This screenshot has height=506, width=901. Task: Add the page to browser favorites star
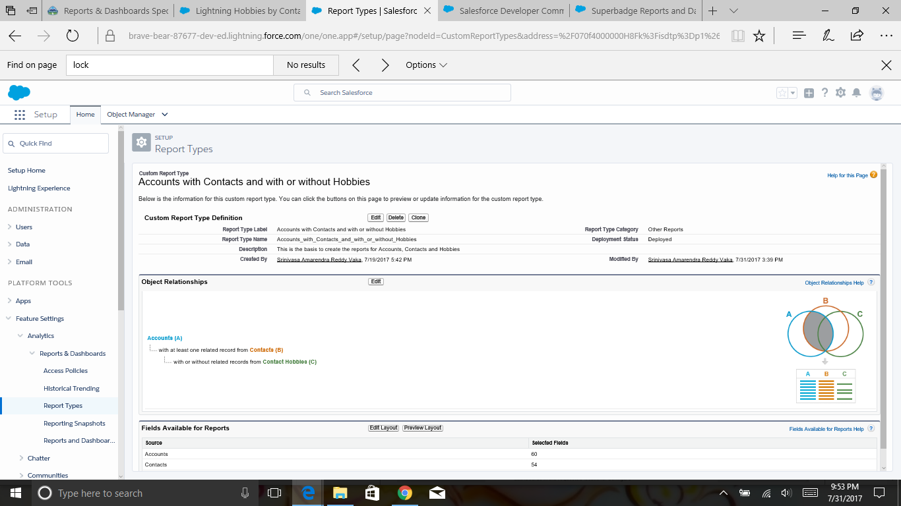click(759, 36)
